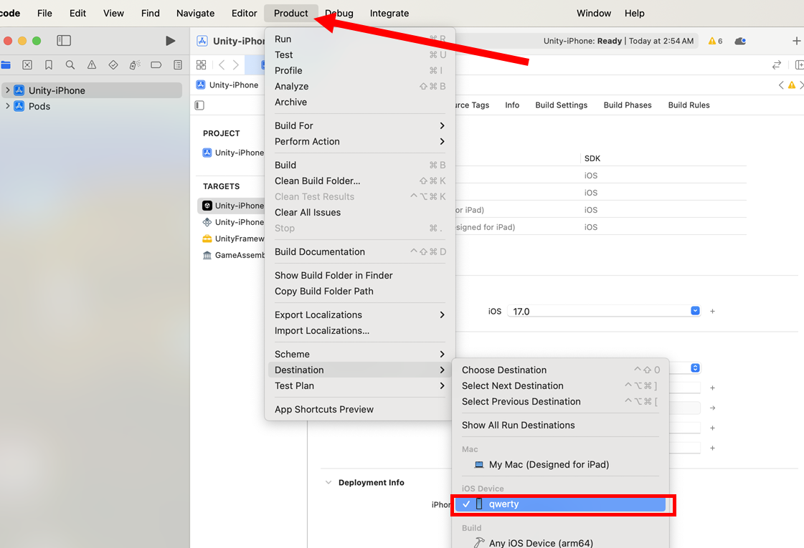Select the UnityFramework target
The height and width of the screenshot is (548, 804).
pos(234,239)
